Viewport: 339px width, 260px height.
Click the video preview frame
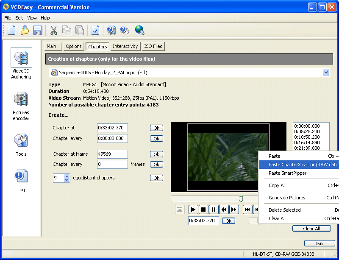tap(228, 157)
